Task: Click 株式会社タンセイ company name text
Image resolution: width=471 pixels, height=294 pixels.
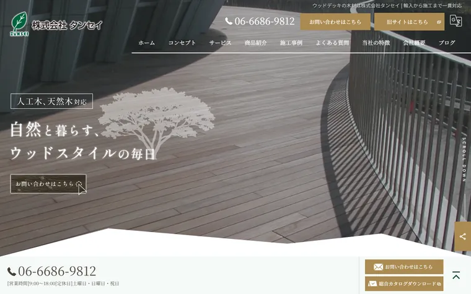Action: (67, 25)
